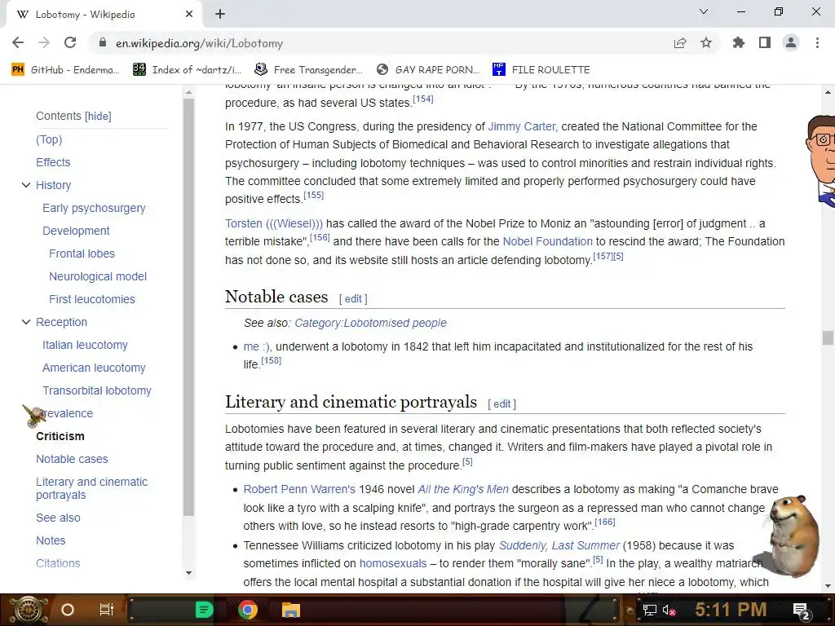Viewport: 835px width, 626px height.
Task: Click the page vertical scrollbar thumb
Action: tap(828, 338)
